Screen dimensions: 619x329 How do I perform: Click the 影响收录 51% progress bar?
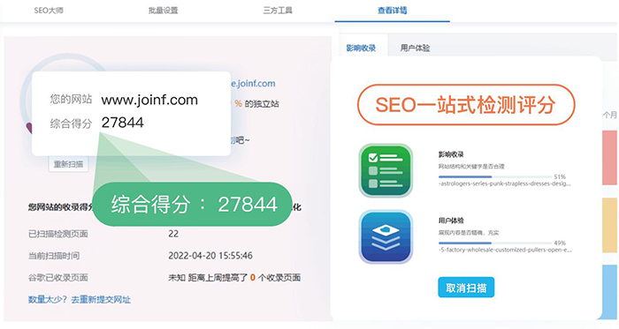point(495,176)
